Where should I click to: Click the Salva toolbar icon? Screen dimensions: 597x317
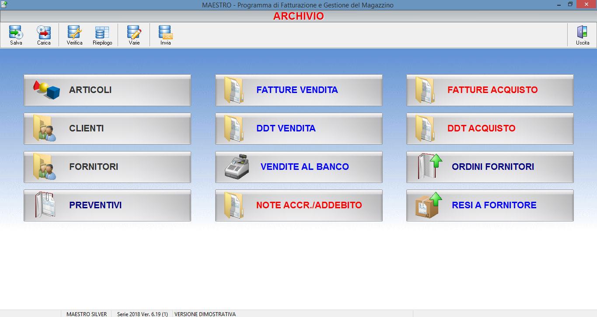coord(16,35)
